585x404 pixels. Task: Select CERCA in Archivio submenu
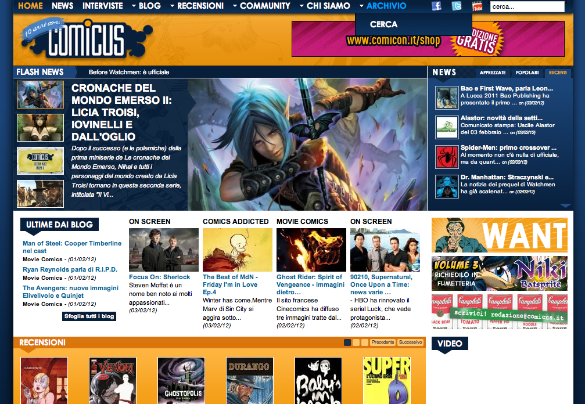coord(383,24)
